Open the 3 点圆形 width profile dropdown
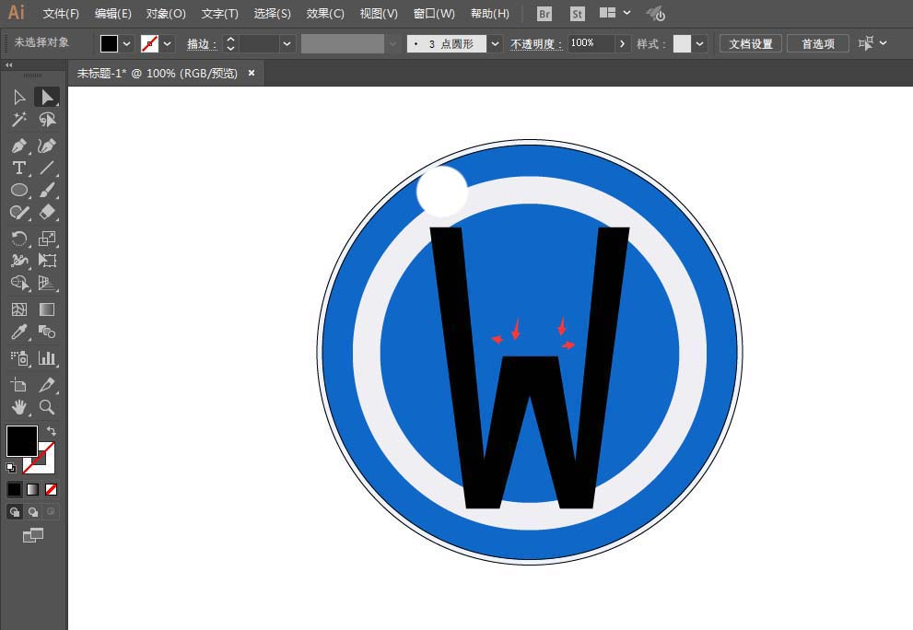 (495, 42)
